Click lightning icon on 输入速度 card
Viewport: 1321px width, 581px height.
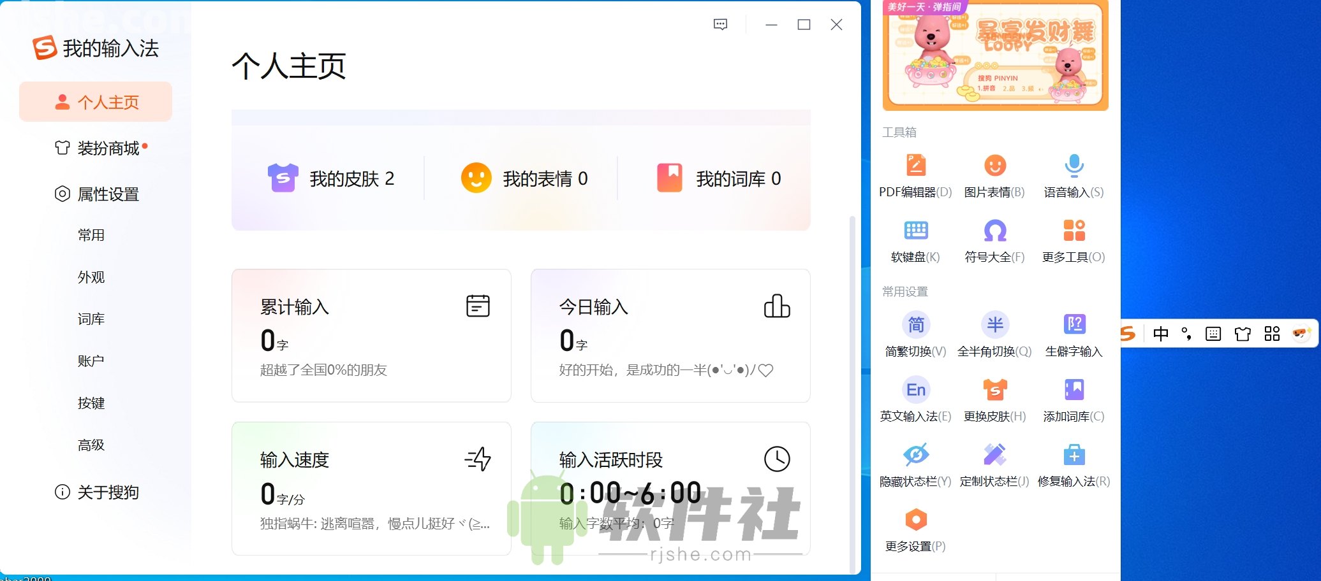(x=478, y=459)
